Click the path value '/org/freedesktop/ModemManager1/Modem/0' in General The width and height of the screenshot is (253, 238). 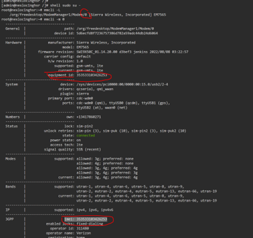coord(115,29)
